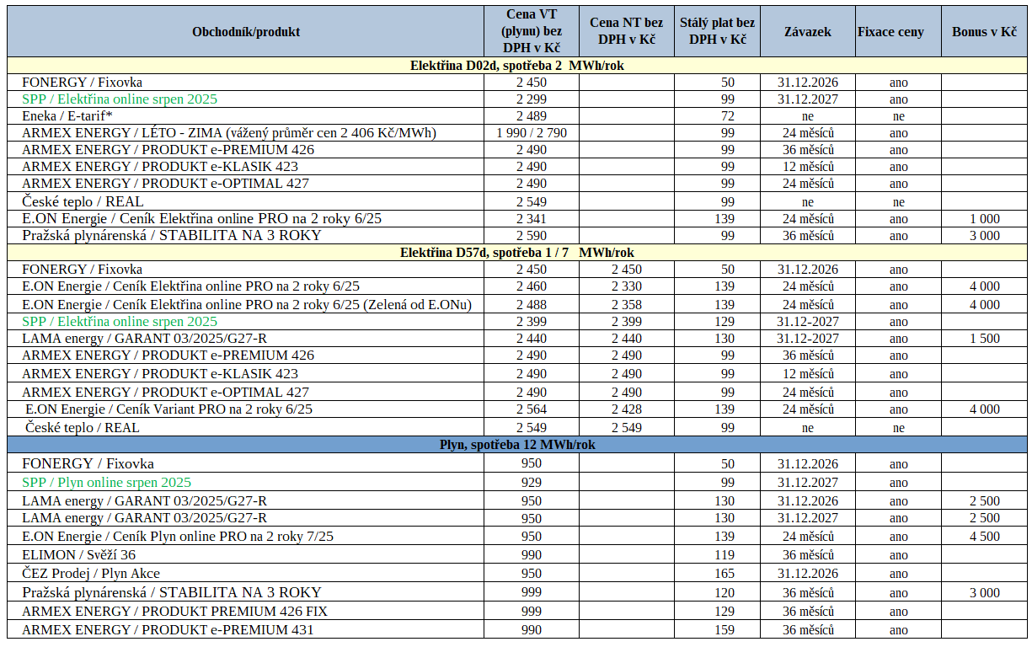Click the price cell '1 990 / 2 790'
1032x647 pixels.
point(532,133)
